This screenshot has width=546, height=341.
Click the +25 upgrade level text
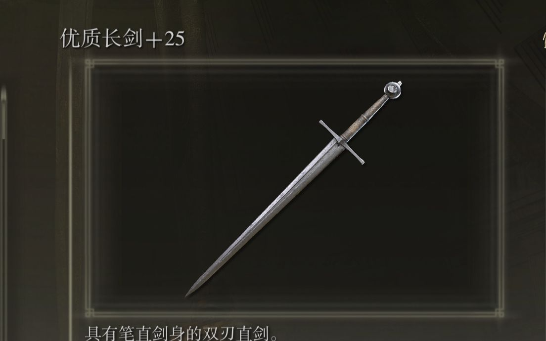[x=165, y=39]
